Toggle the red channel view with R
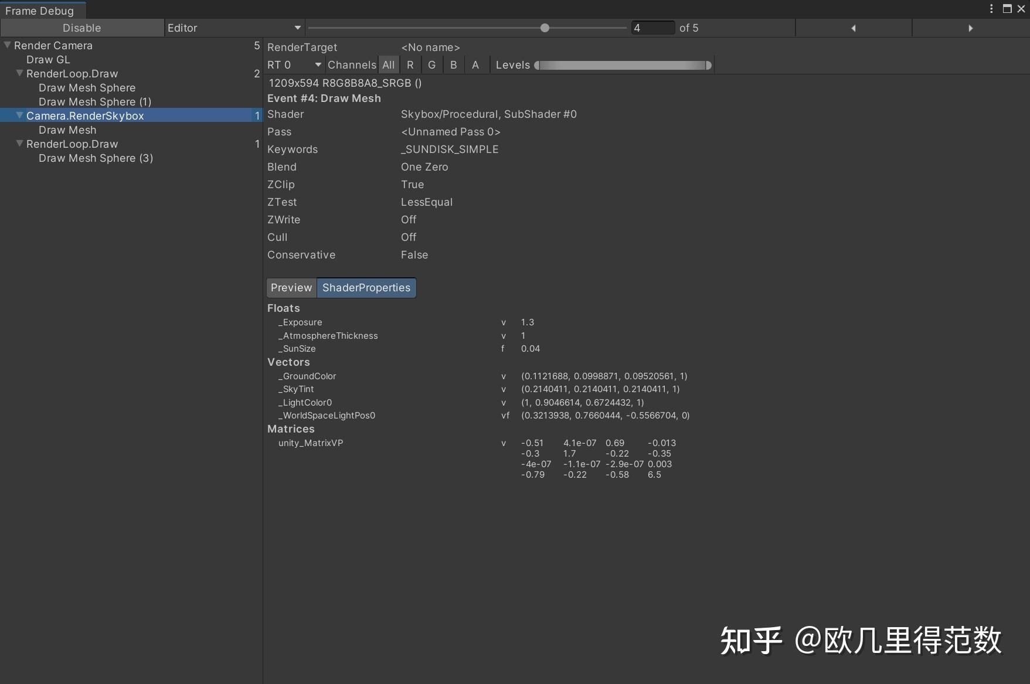The image size is (1030, 684). tap(410, 64)
